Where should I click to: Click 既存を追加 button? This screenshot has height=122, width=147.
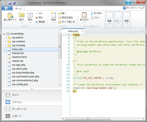66,18
